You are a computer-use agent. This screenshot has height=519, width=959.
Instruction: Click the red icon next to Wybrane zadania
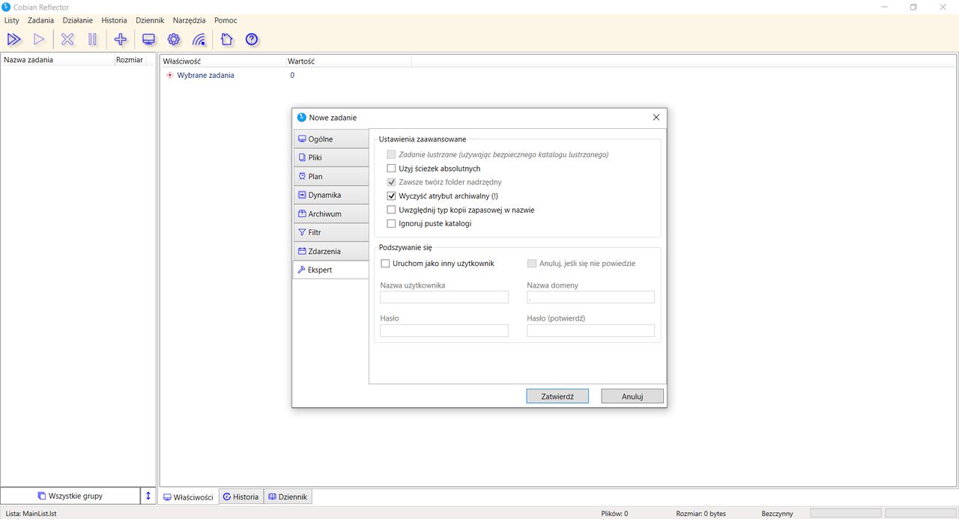169,75
